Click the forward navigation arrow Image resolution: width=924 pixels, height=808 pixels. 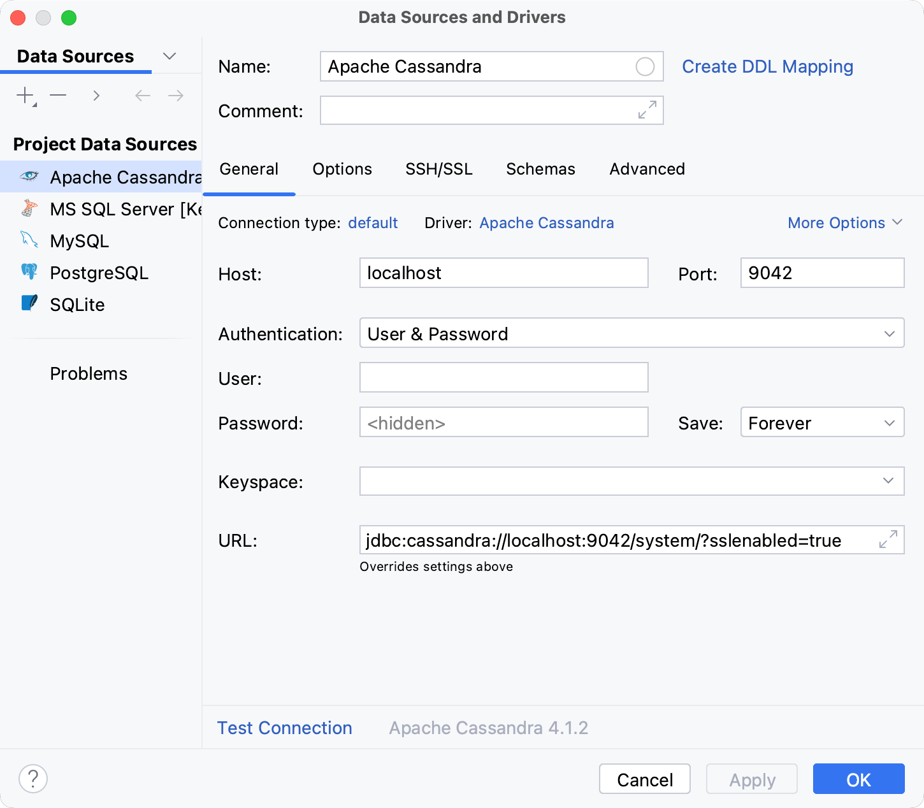(x=176, y=95)
